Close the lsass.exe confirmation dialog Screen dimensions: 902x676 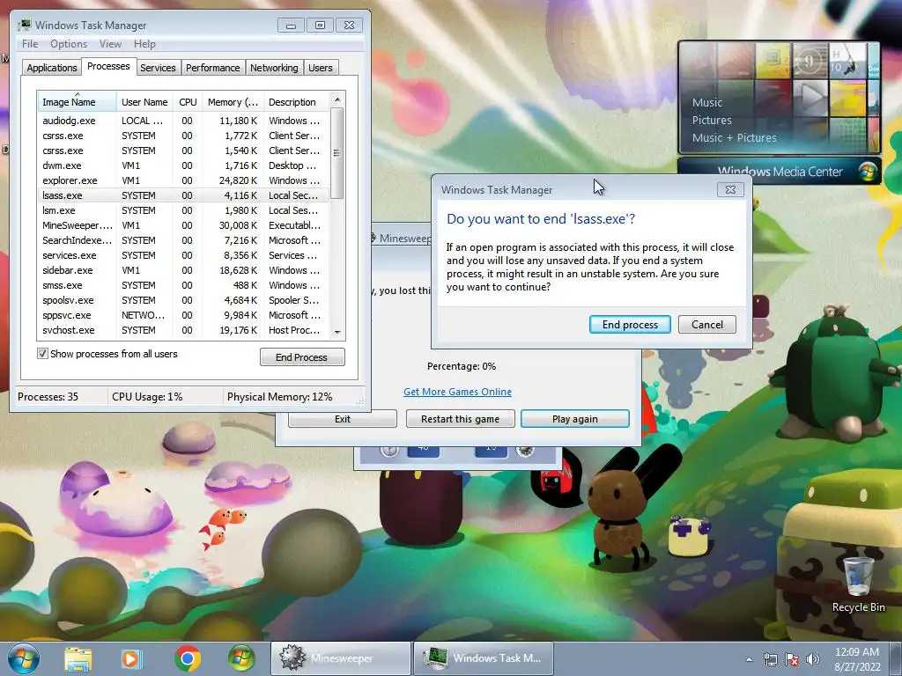point(730,190)
